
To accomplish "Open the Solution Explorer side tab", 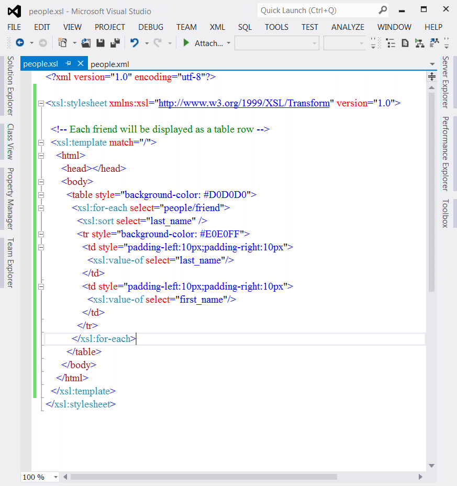I will pos(10,86).
